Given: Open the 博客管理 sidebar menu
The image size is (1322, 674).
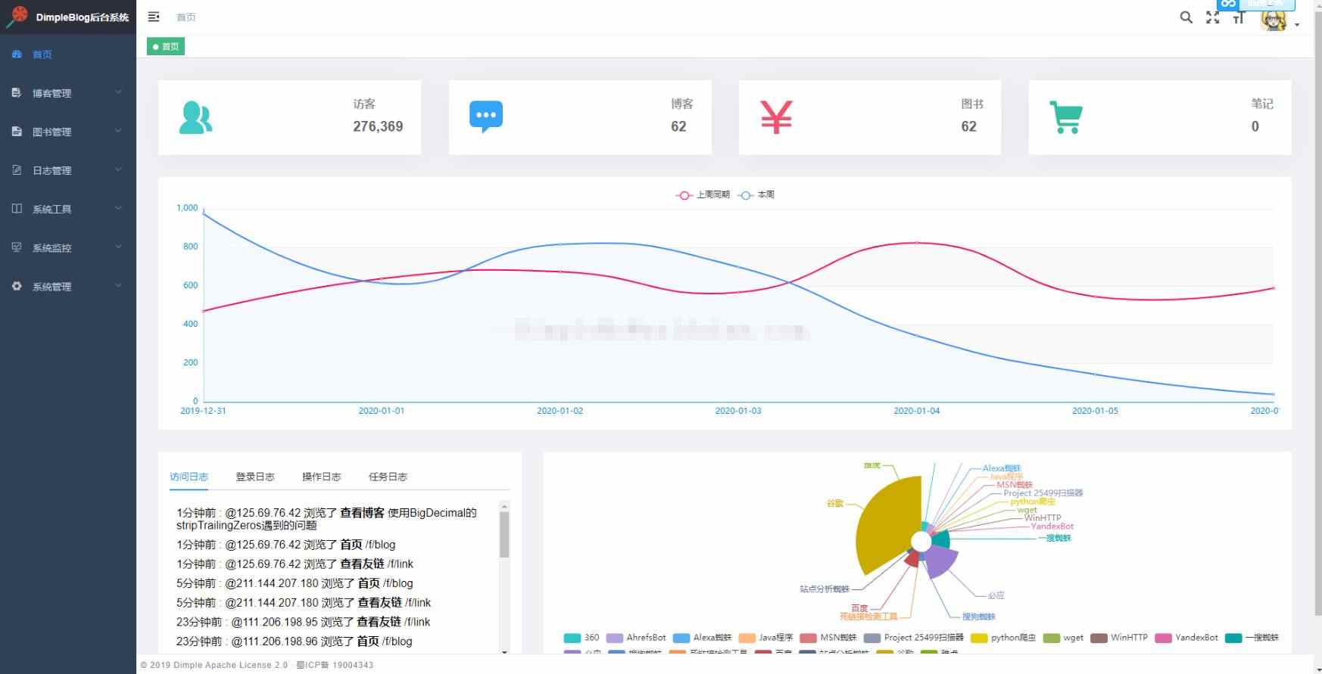Looking at the screenshot, I should 68,93.
